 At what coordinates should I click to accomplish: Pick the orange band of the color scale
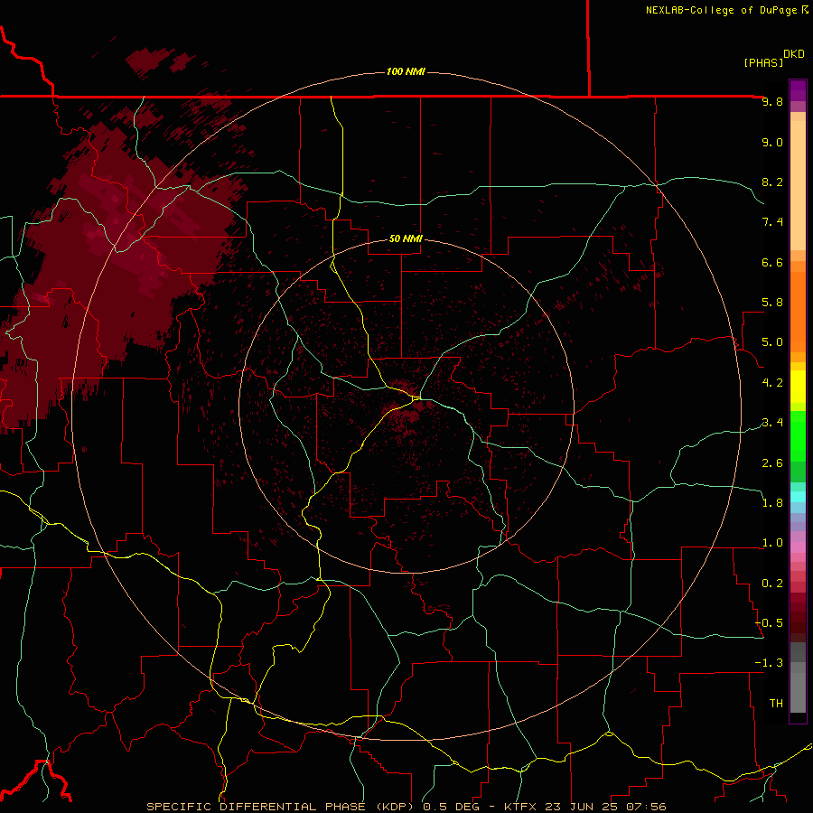coord(798,313)
